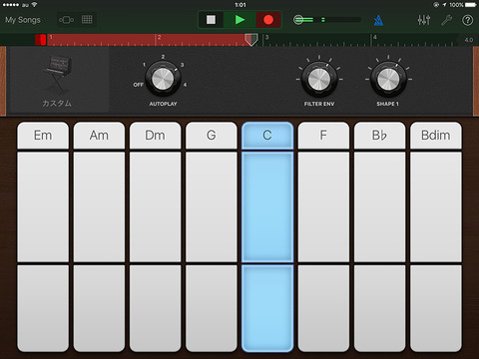Tap the lower Am chord strip segment
The height and width of the screenshot is (359, 479).
pyautogui.click(x=99, y=308)
